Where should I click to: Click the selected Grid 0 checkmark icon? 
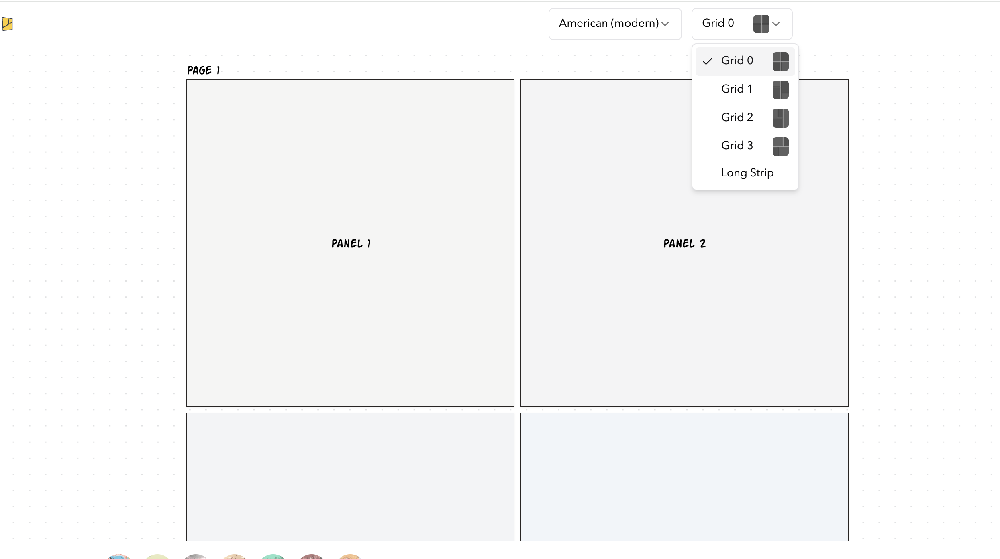707,61
